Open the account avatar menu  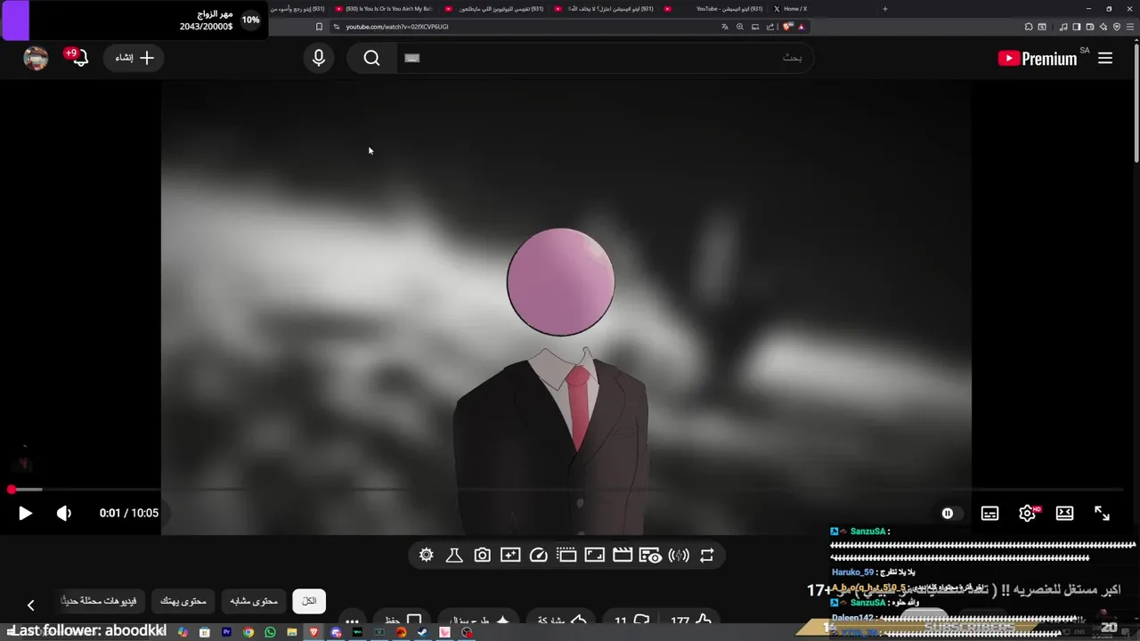coord(36,58)
